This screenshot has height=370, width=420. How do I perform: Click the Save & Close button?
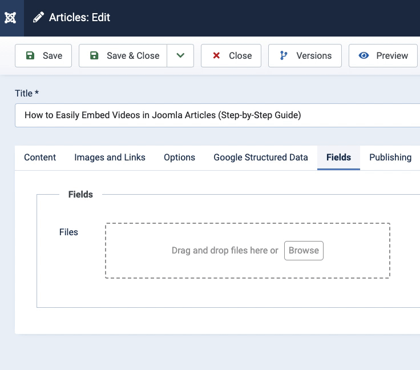coord(123,56)
